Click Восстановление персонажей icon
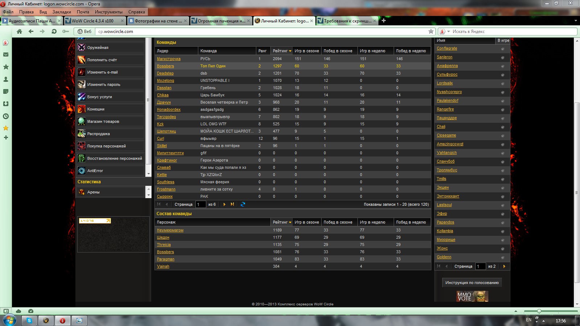This screenshot has width=580, height=326. coord(82,158)
